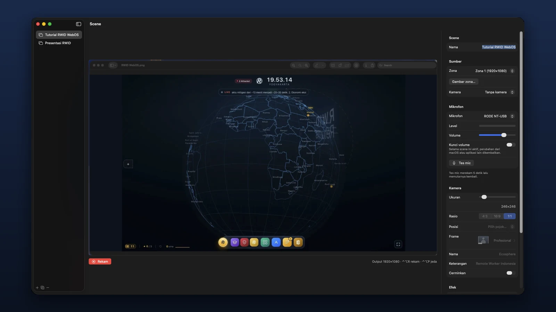Click the purple graduation cap dock icon
This screenshot has height=312, width=556.
235,242
